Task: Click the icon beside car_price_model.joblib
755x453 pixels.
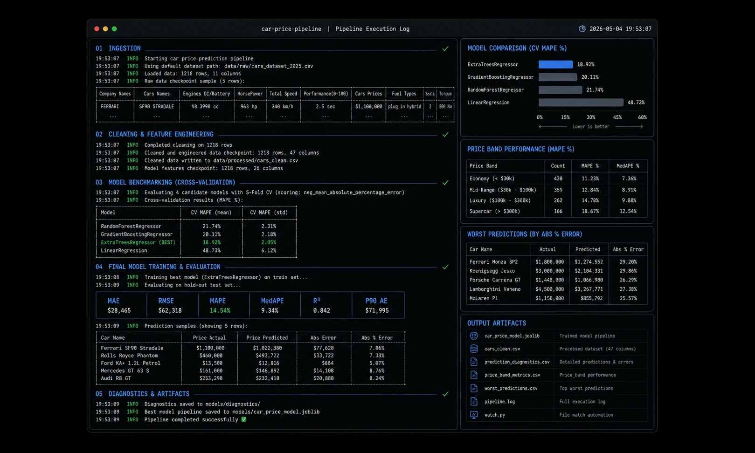Action: [474, 336]
